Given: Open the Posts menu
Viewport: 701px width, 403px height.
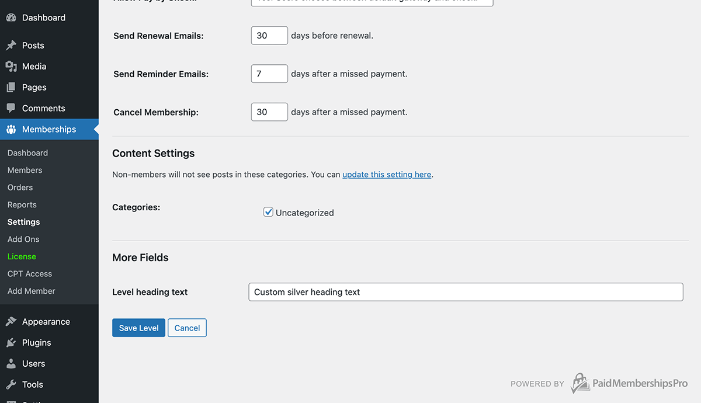Looking at the screenshot, I should click(49, 46).
